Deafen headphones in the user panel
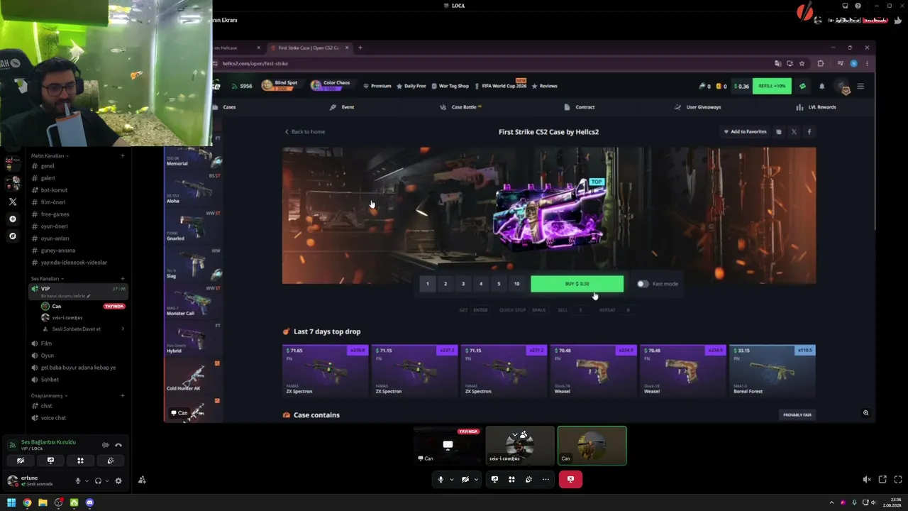This screenshot has height=511, width=908. (x=98, y=480)
